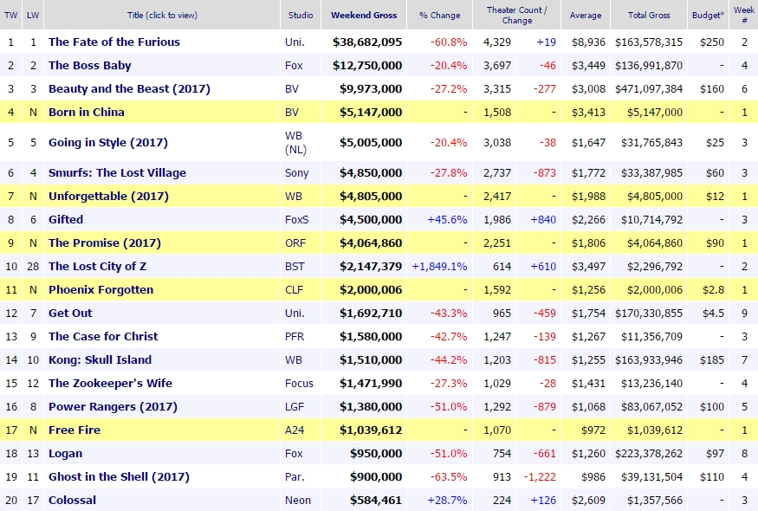The width and height of the screenshot is (758, 511).
Task: View Beauty and the Beast (2017) details
Action: pos(130,89)
